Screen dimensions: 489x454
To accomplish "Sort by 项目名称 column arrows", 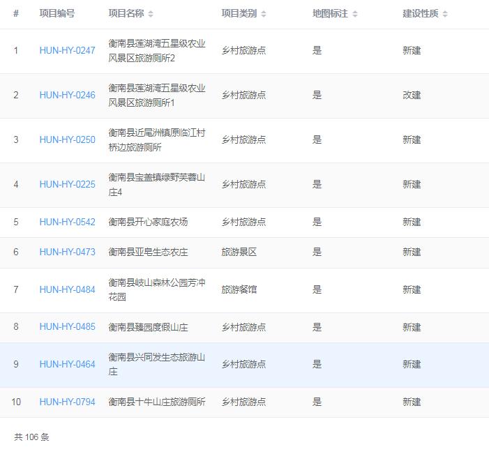I will click(151, 14).
